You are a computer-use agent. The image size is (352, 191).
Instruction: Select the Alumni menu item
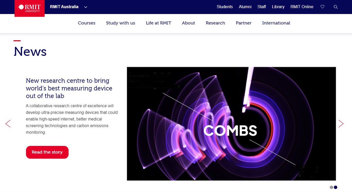coord(245,7)
